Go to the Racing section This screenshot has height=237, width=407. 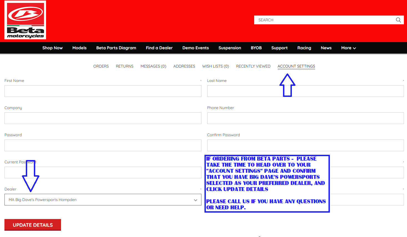click(x=304, y=48)
